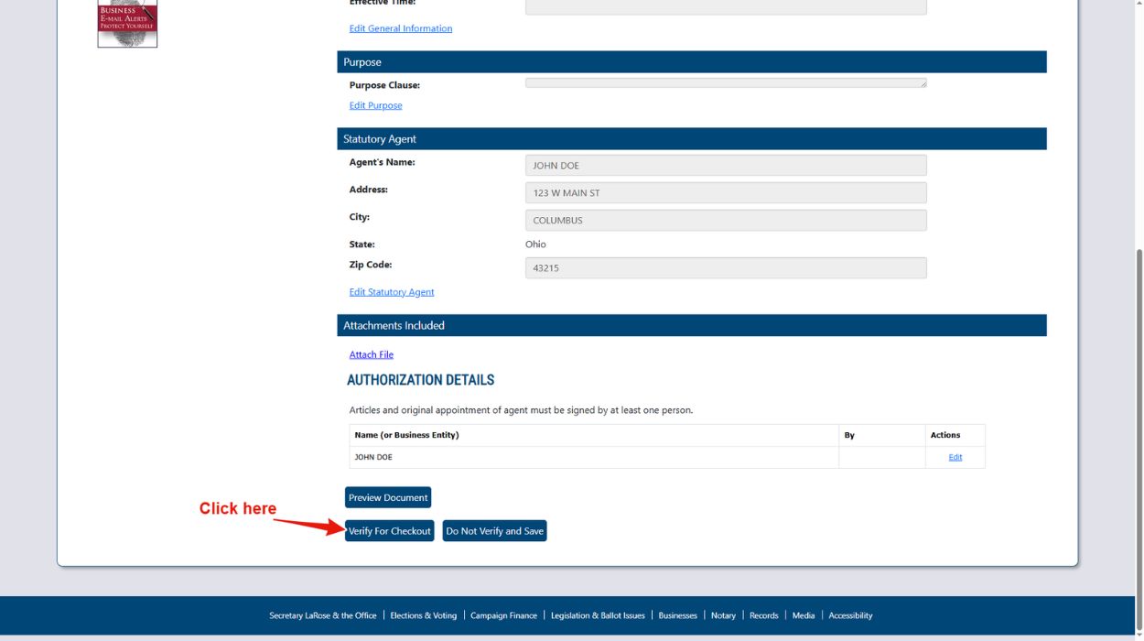Open the Accessibility footer link
Image resolution: width=1144 pixels, height=641 pixels.
click(850, 615)
